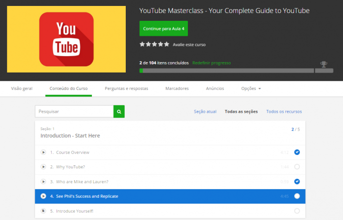Click the 2 de 104 itens concluídos text

pos(164,63)
